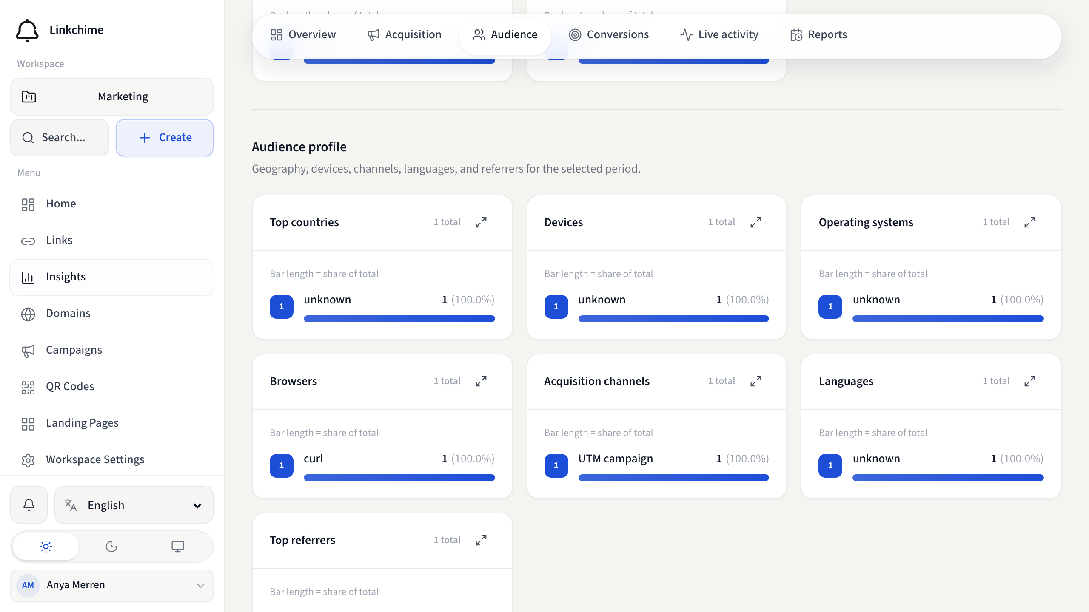Click Operating systems 1 total count
This screenshot has height=612, width=1089.
click(996, 222)
